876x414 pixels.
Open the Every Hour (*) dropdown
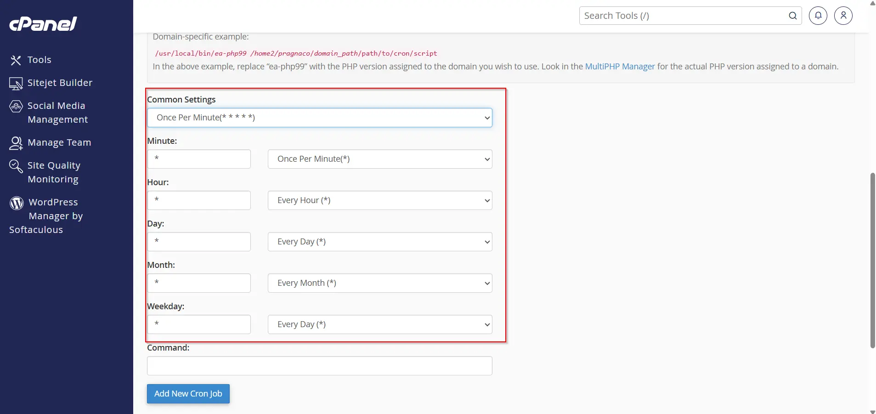(x=380, y=200)
